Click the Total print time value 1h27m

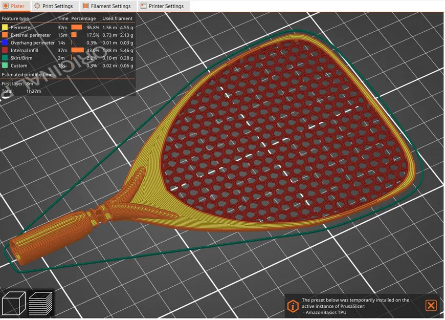(33, 92)
